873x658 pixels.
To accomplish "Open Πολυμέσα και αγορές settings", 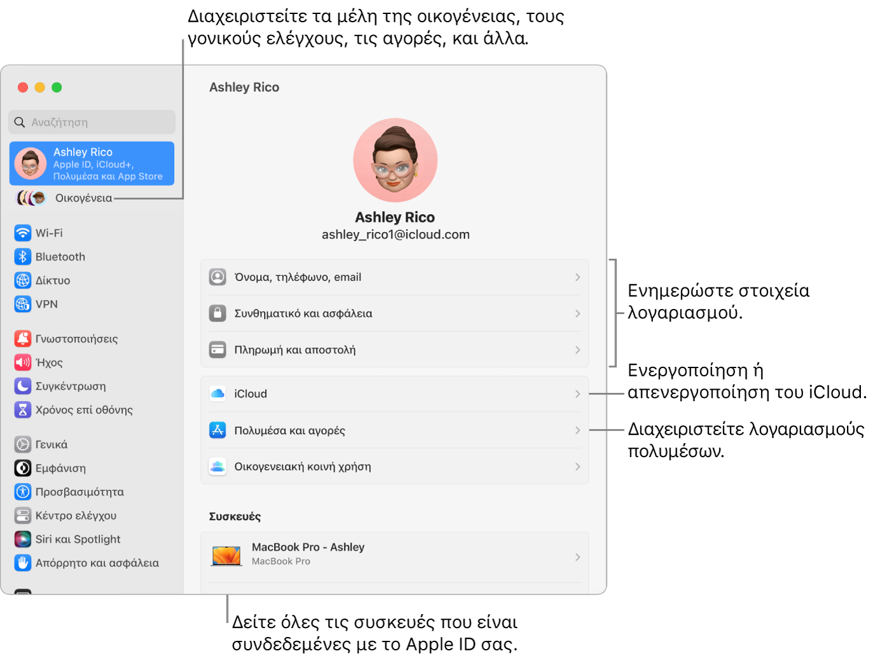I will [395, 430].
